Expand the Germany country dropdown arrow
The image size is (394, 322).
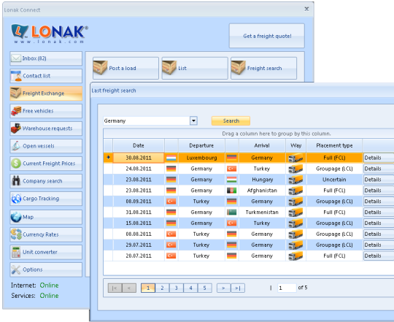point(193,121)
